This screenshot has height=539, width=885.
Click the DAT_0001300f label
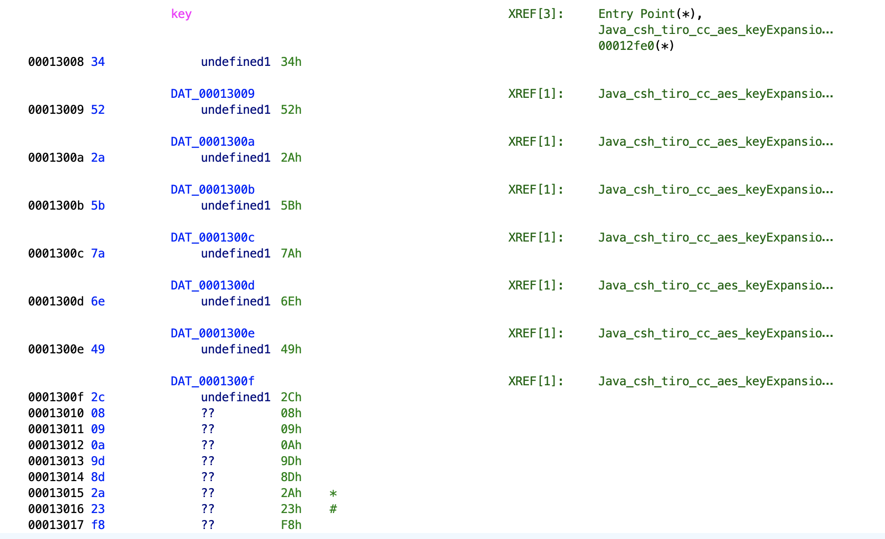pos(212,381)
